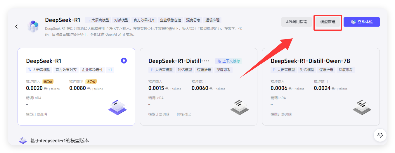The image size is (395, 153).
Task: Click the gray model icon in middle Distill card
Action: click(240, 107)
